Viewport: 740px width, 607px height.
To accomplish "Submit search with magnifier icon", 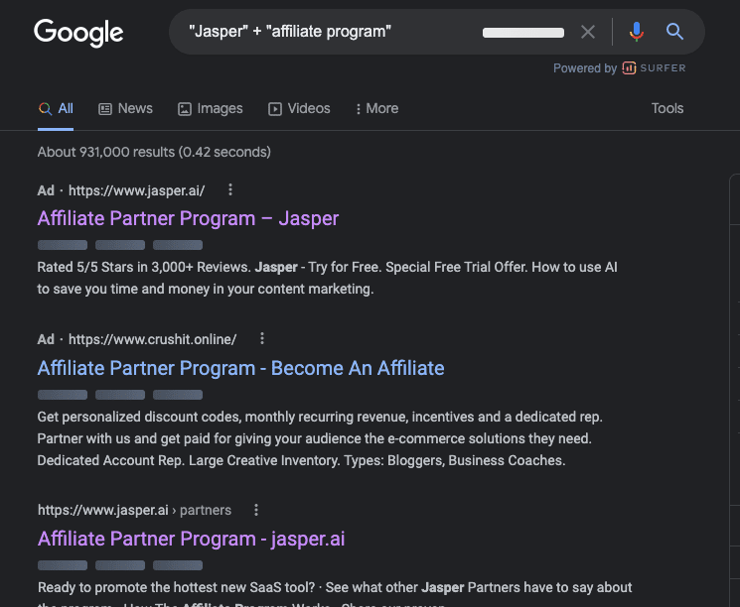I will tap(674, 32).
